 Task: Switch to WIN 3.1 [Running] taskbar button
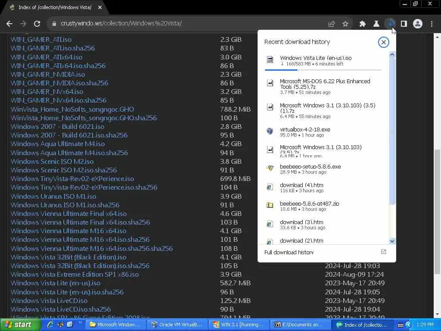click(x=239, y=325)
